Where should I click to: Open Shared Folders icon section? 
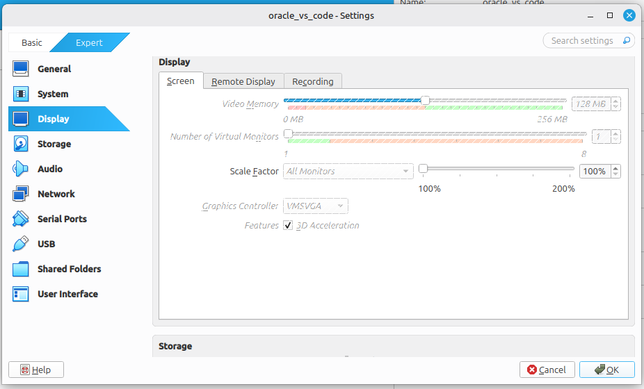click(x=21, y=269)
